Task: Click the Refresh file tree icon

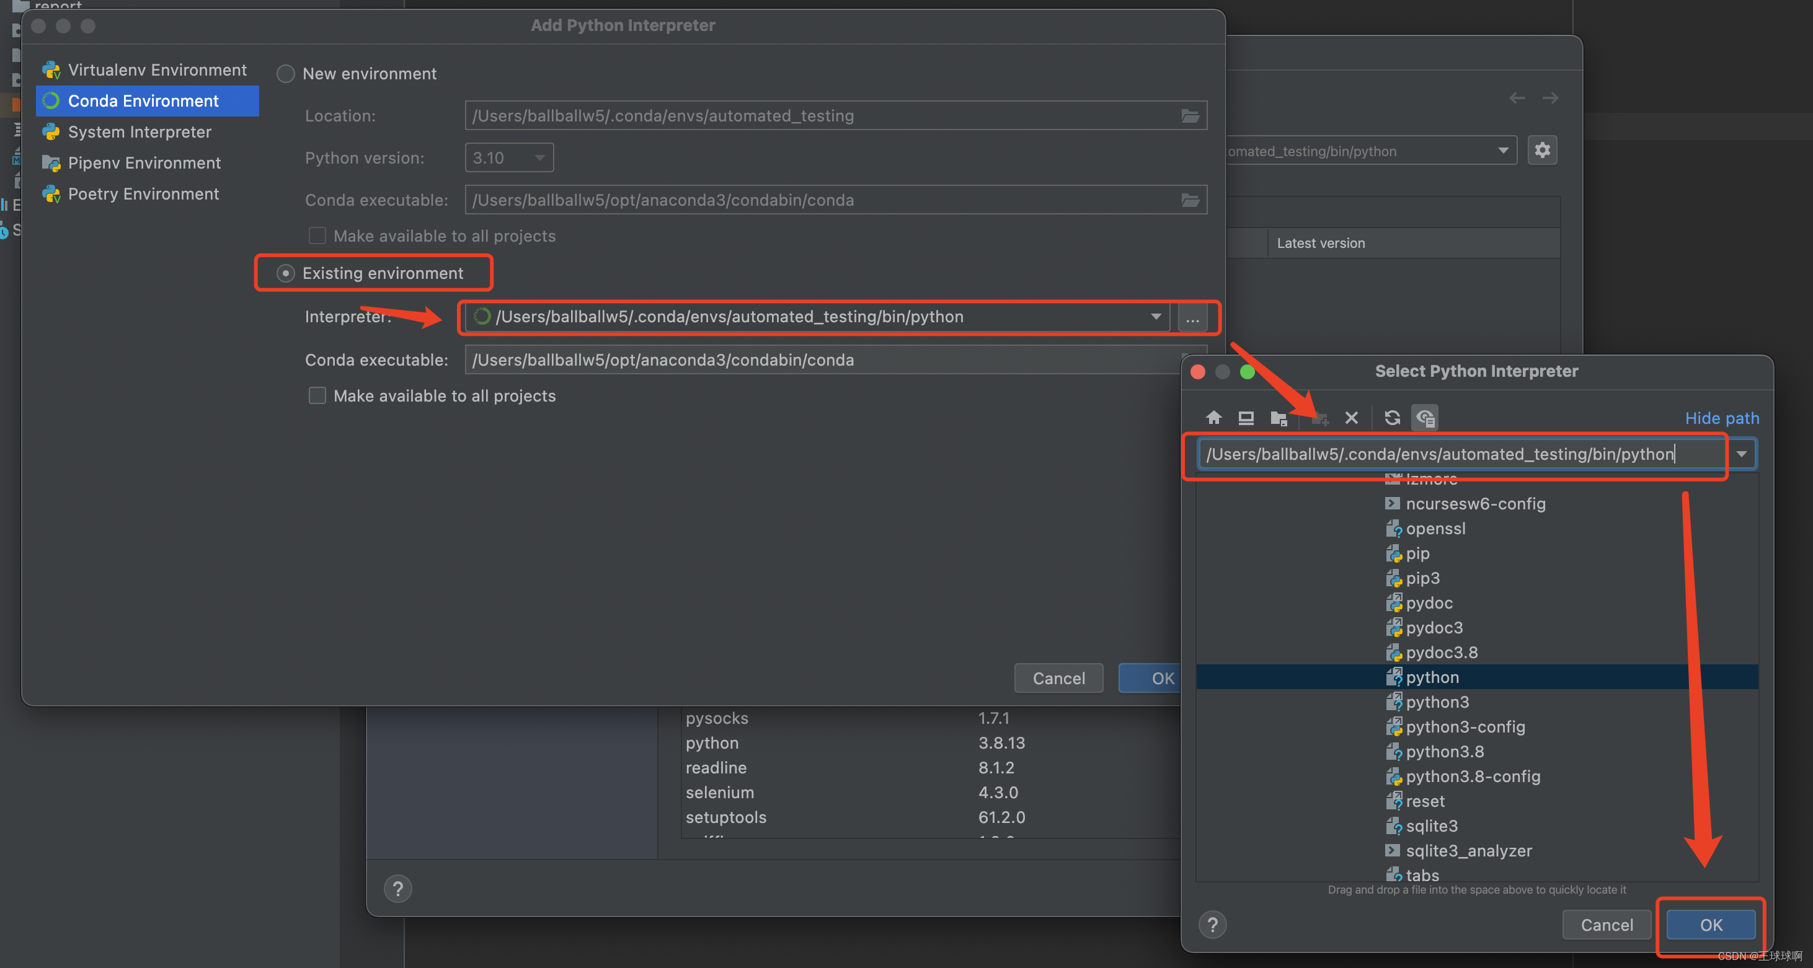Action: [x=1391, y=418]
